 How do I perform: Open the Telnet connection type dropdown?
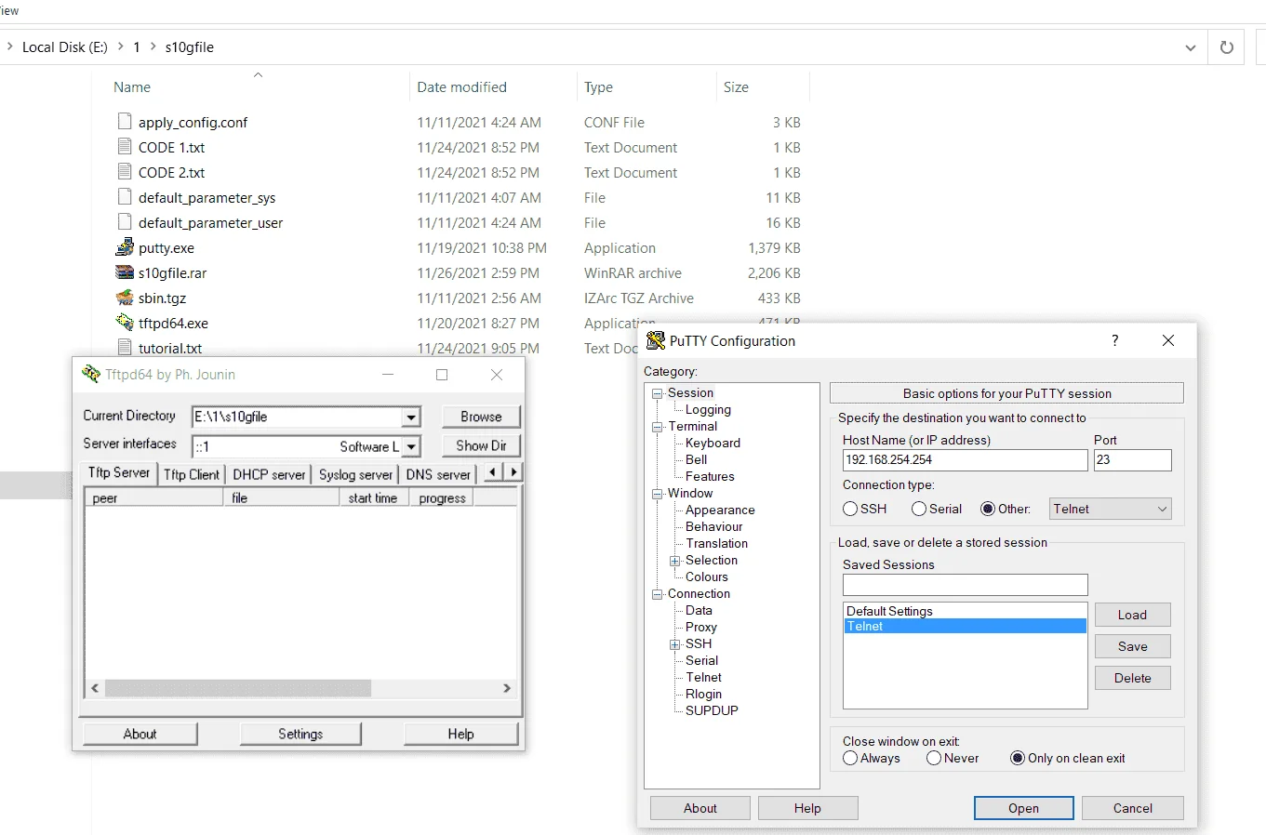[x=1111, y=509]
